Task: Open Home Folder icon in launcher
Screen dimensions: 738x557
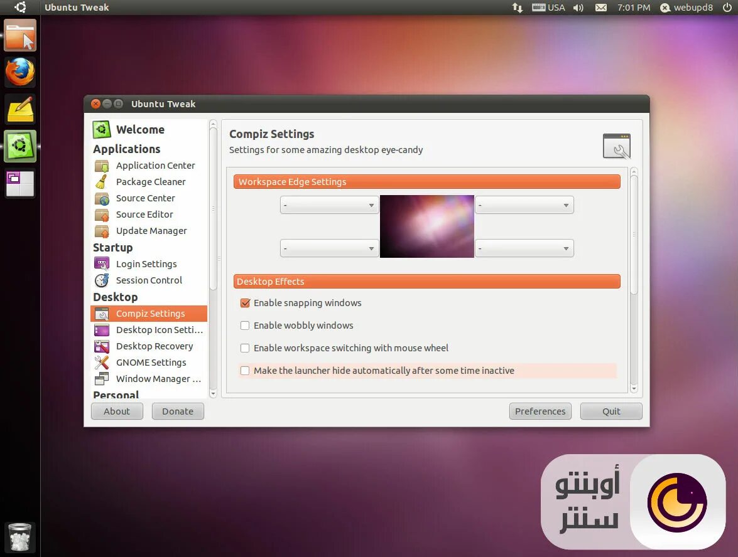Action: [19, 35]
